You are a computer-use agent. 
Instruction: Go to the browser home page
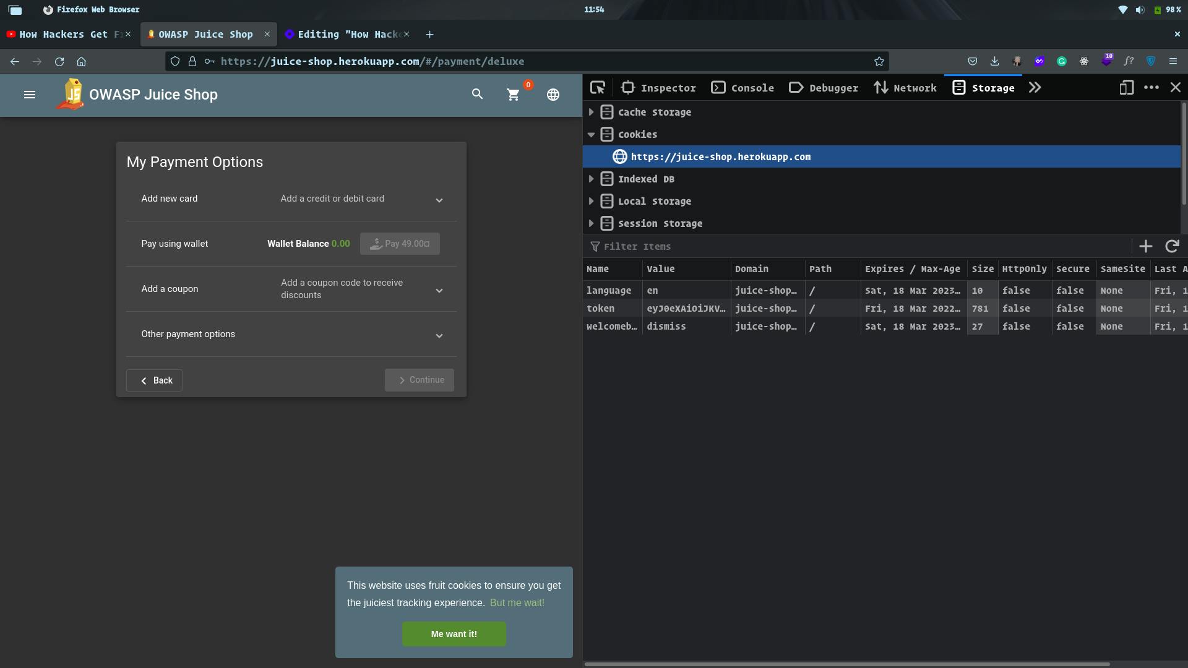pyautogui.click(x=81, y=61)
